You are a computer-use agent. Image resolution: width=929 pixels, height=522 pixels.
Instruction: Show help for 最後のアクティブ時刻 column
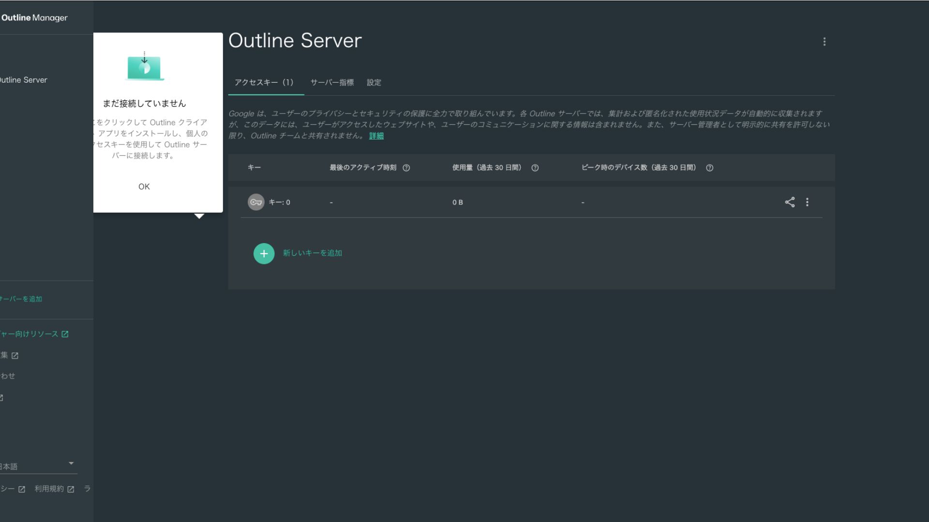point(406,168)
